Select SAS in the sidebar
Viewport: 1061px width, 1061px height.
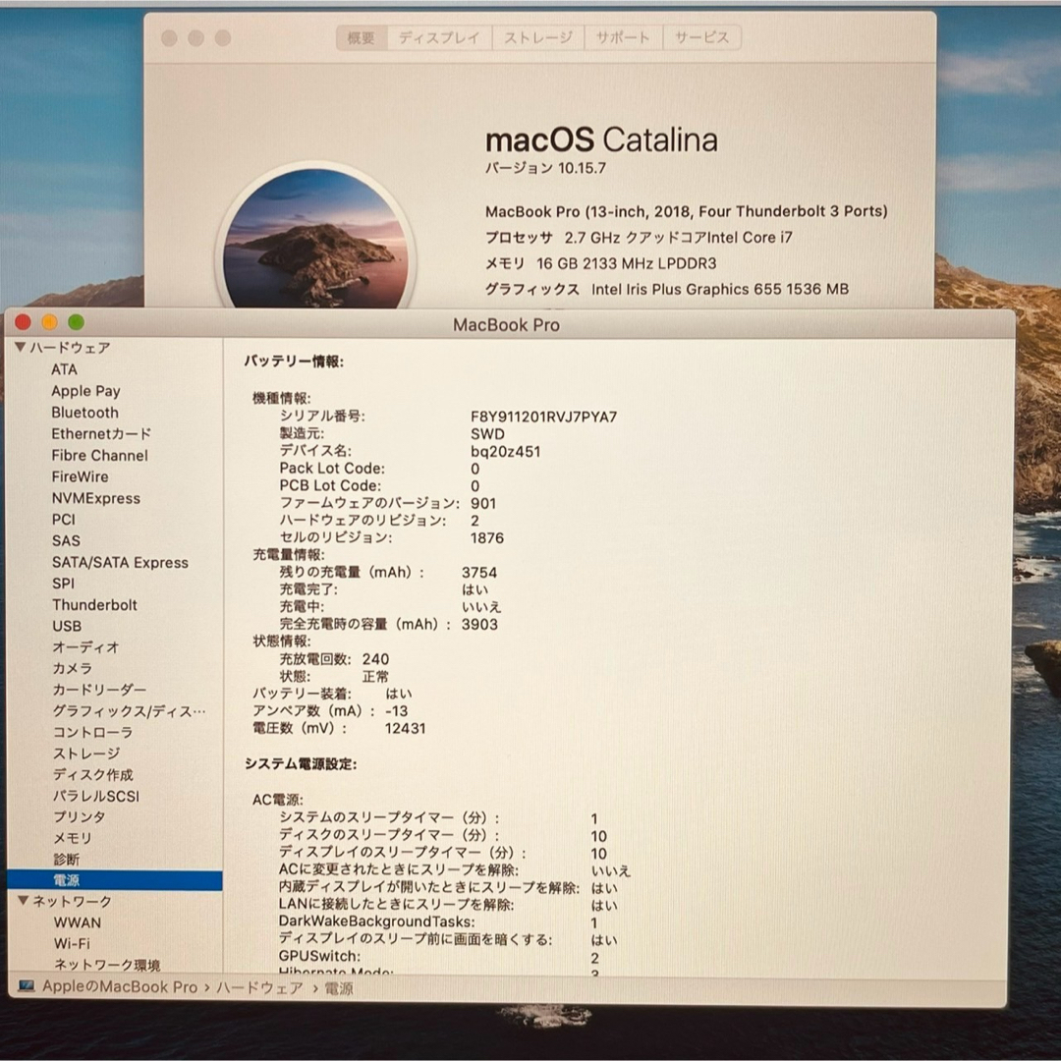pyautogui.click(x=67, y=540)
